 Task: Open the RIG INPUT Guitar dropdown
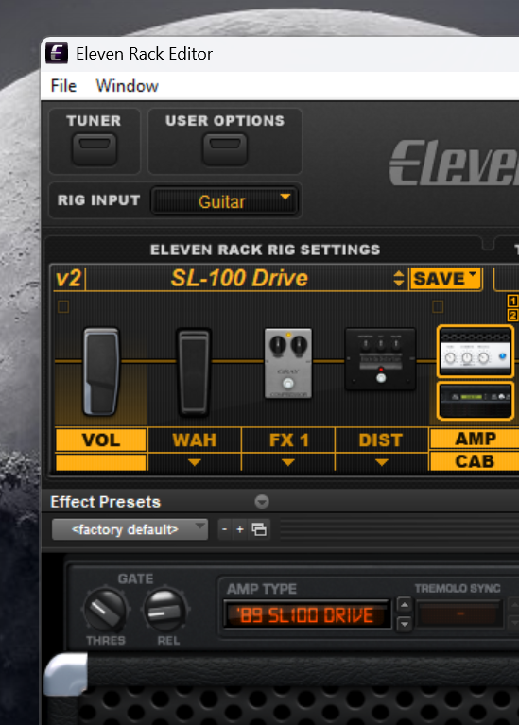[x=224, y=201]
